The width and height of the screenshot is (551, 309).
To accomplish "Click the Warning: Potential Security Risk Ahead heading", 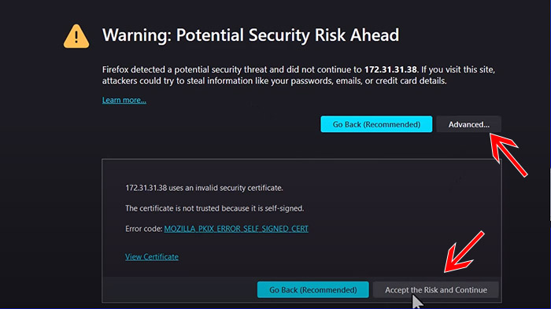I will coord(250,35).
